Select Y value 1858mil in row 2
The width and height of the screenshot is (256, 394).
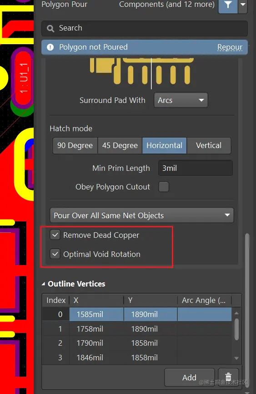click(151, 343)
